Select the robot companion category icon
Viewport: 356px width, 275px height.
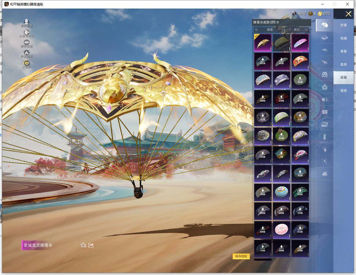pos(324,87)
